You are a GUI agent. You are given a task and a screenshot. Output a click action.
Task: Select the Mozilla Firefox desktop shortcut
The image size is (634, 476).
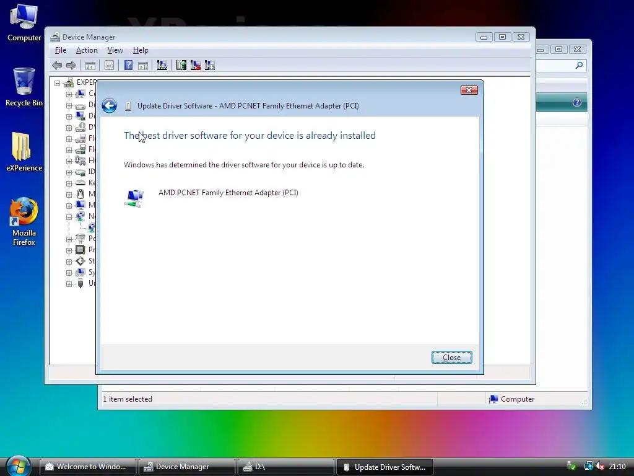(x=24, y=221)
